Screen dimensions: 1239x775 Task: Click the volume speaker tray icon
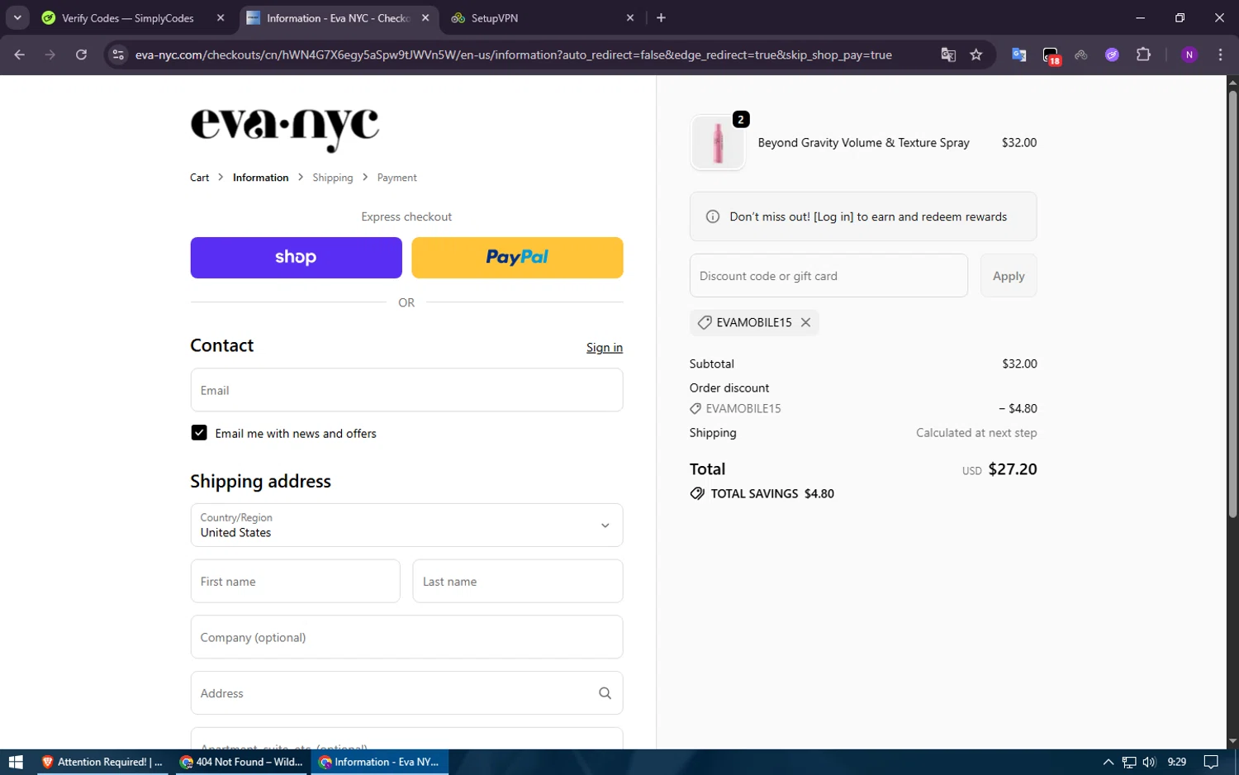[x=1149, y=762]
